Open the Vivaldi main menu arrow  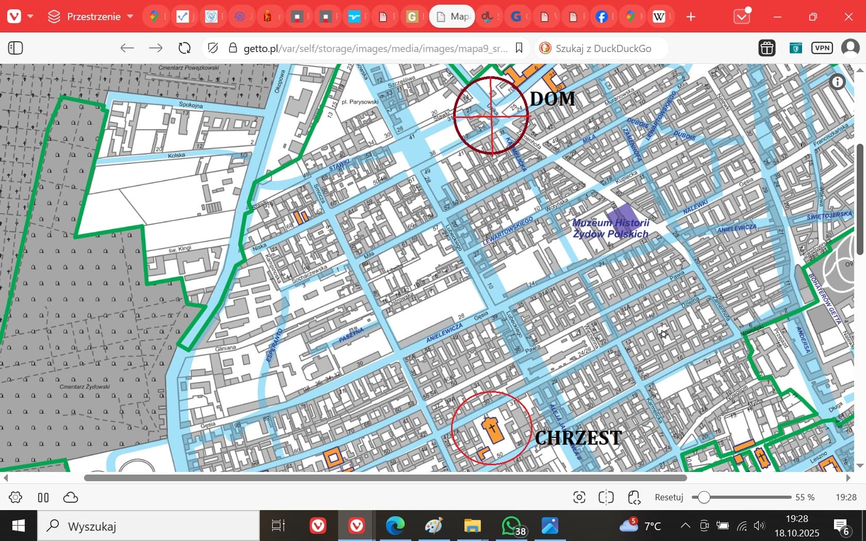pos(30,16)
